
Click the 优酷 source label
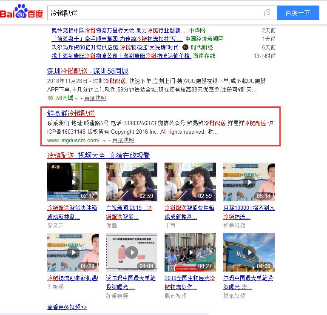[111, 226]
